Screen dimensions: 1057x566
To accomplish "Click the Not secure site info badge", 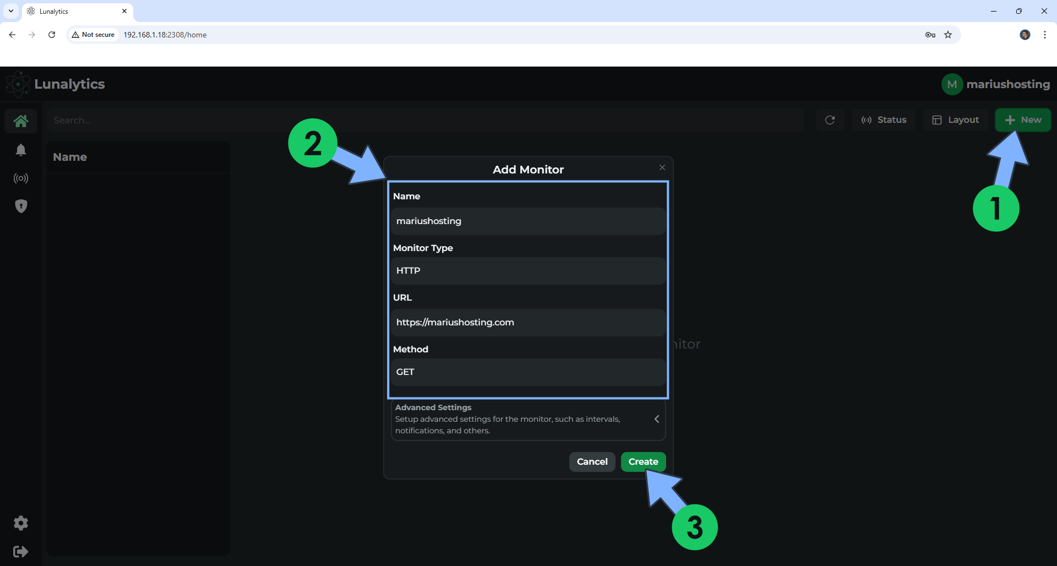I will pos(94,35).
